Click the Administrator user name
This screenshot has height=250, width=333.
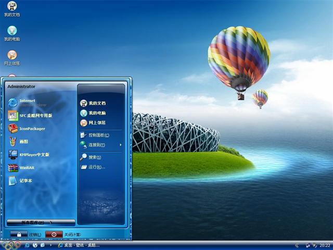click(x=21, y=86)
